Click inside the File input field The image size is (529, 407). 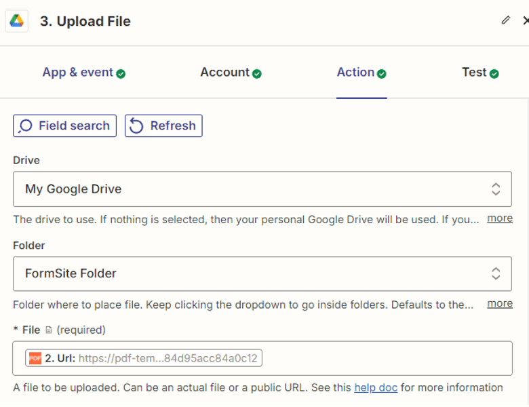[x=387, y=358]
